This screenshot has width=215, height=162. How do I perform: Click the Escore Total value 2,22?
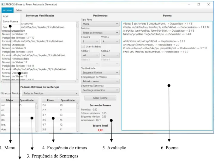(100, 130)
